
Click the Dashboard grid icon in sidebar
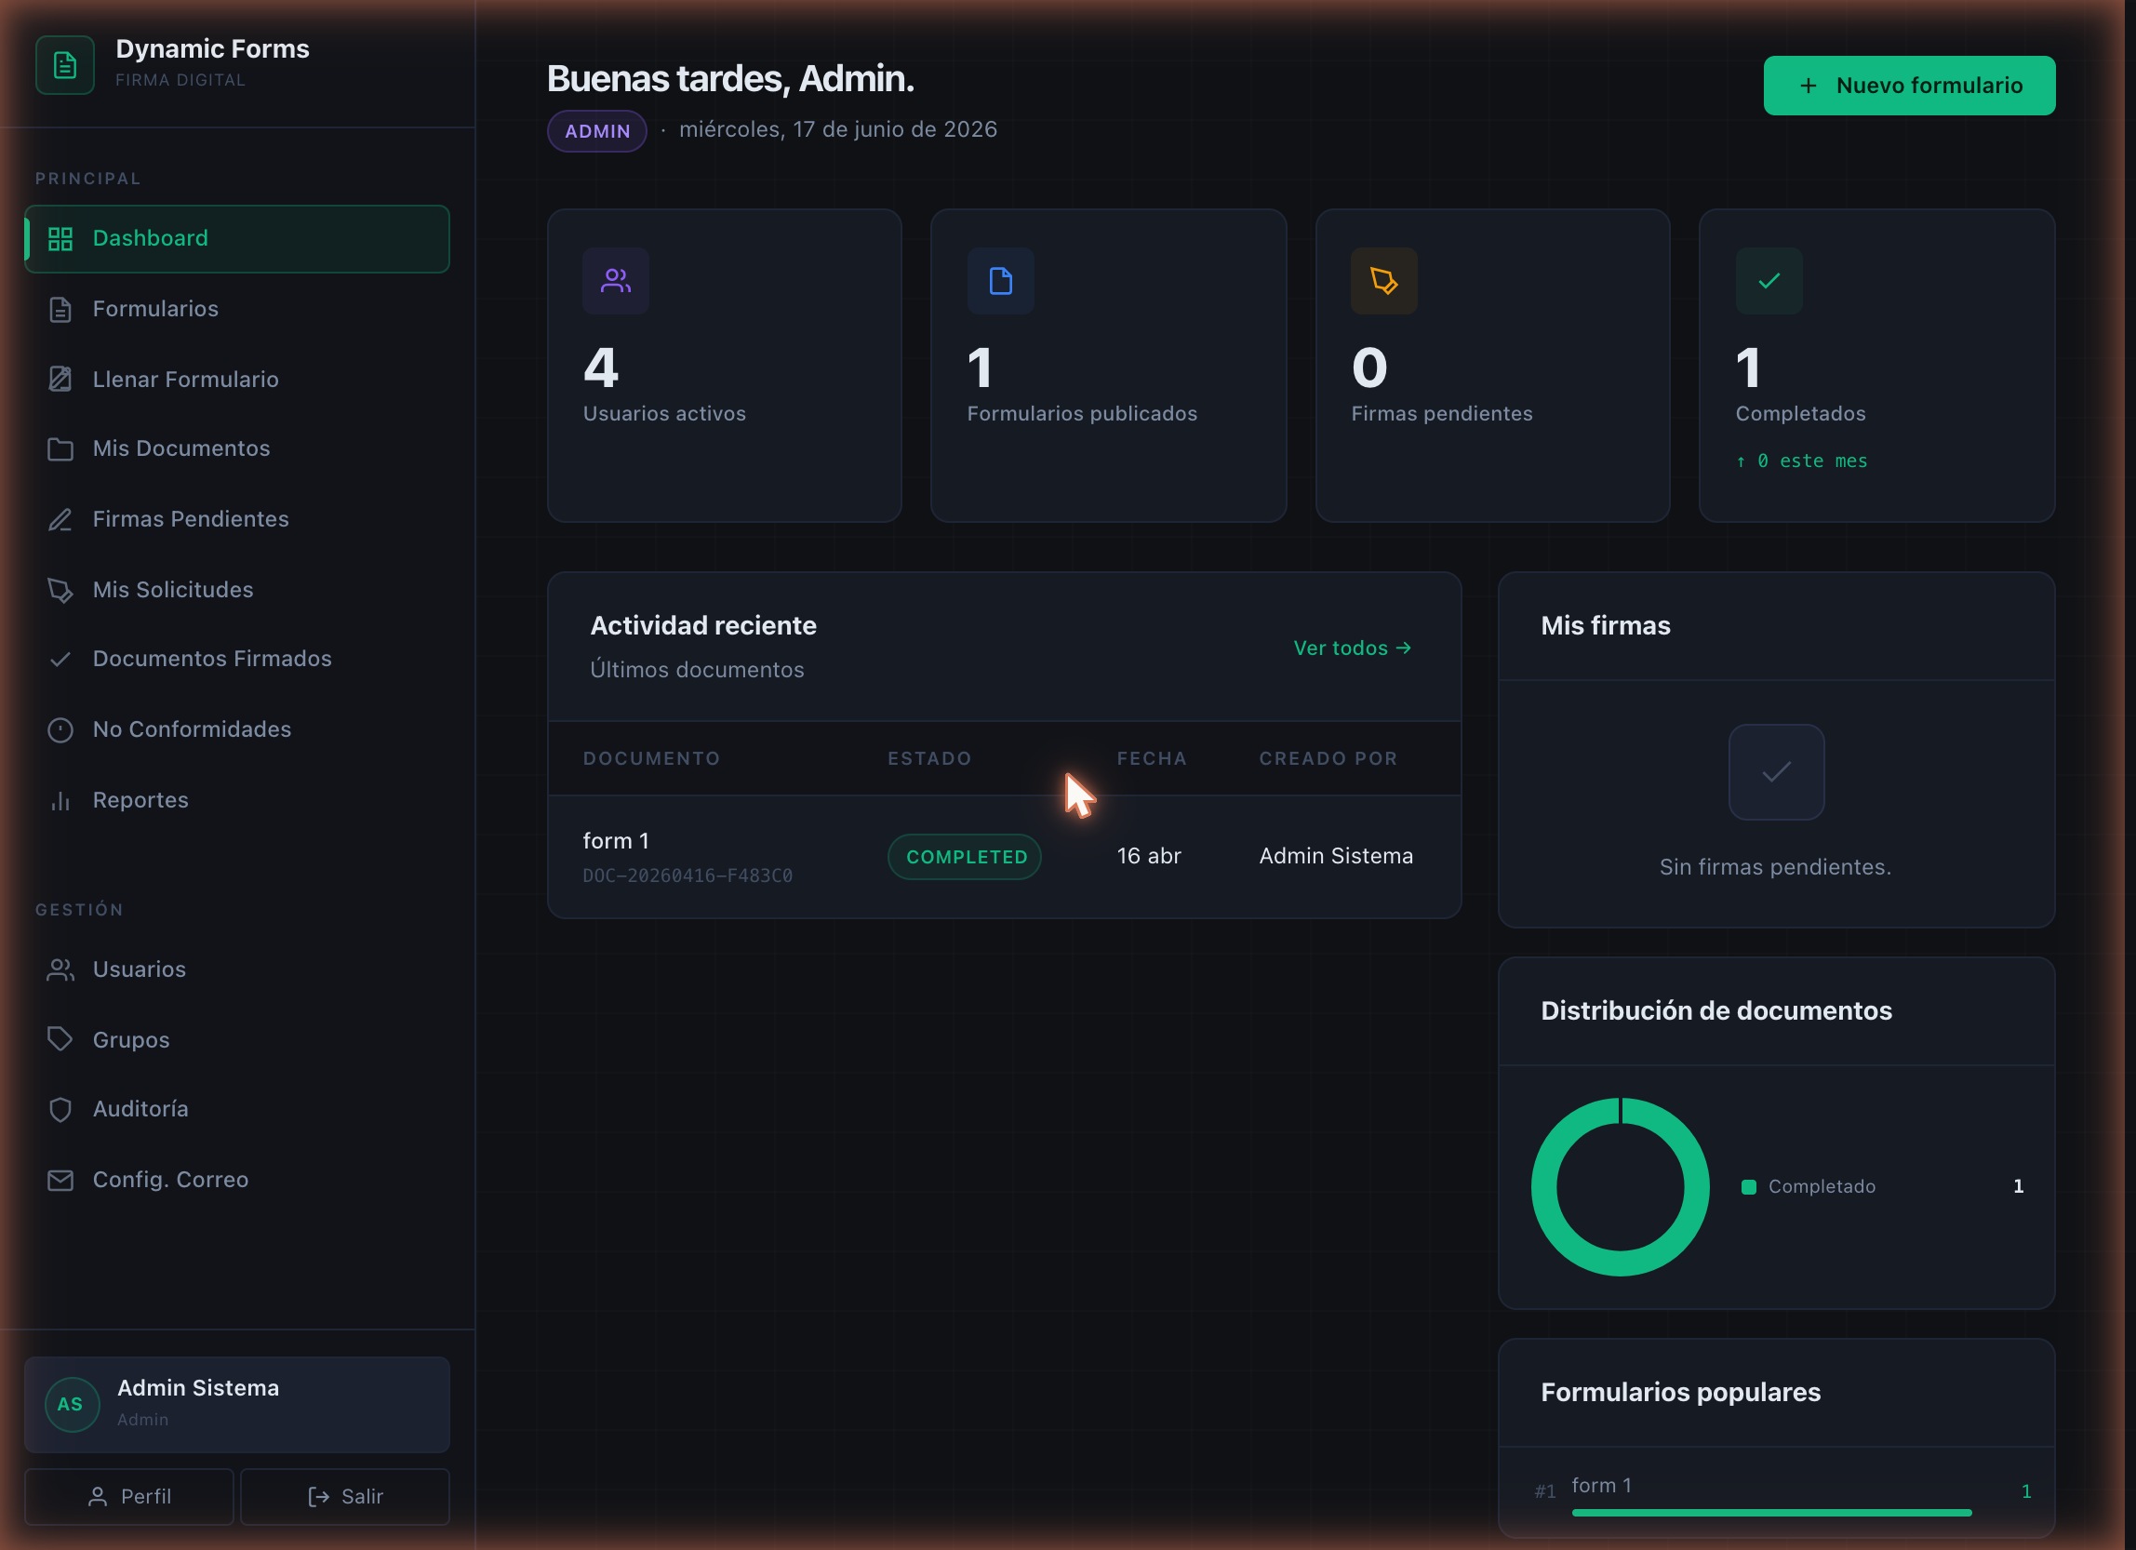click(x=60, y=239)
